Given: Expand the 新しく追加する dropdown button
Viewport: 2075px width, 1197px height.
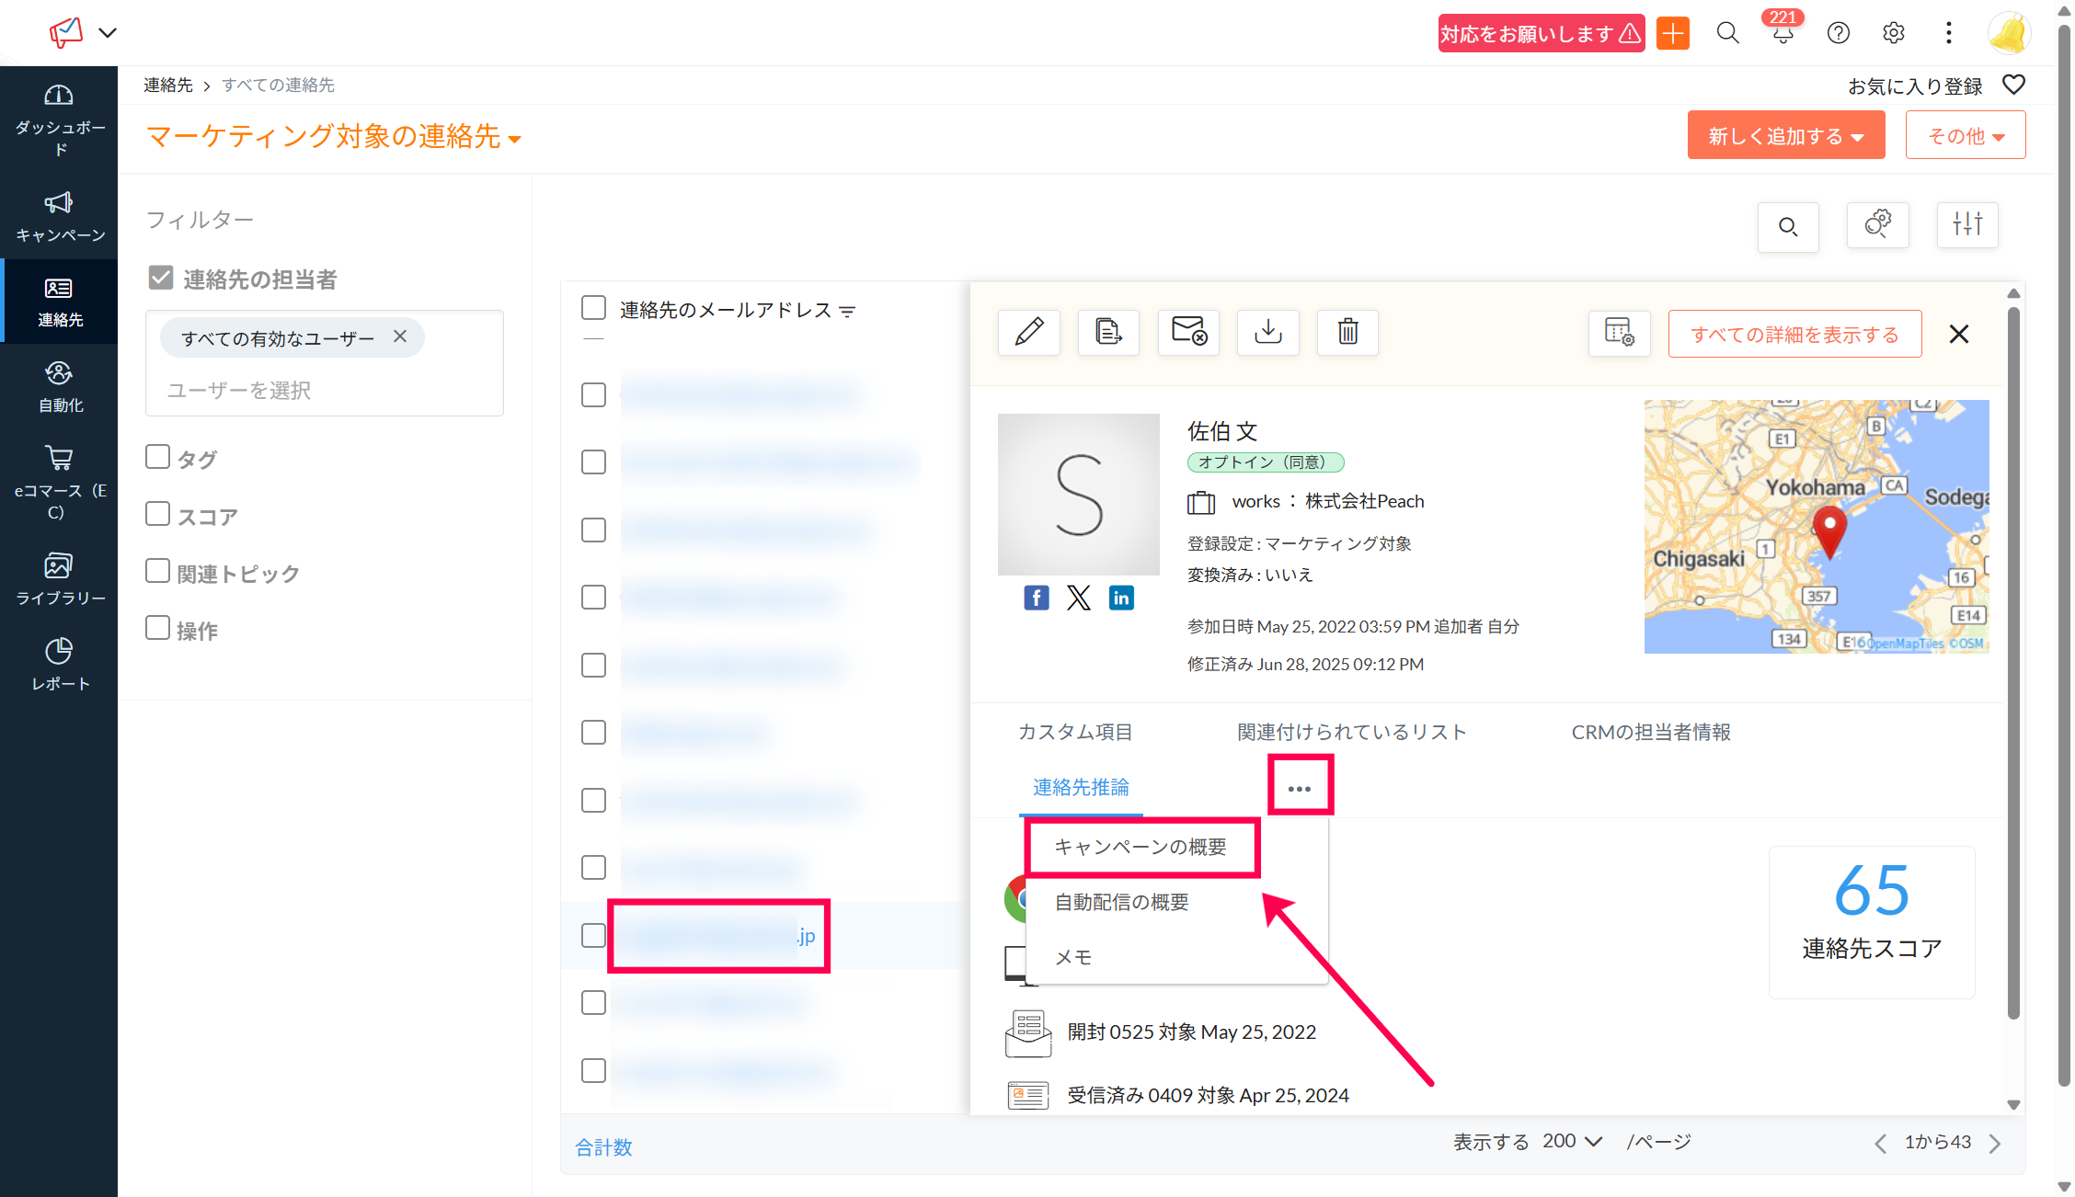Looking at the screenshot, I should point(1785,136).
